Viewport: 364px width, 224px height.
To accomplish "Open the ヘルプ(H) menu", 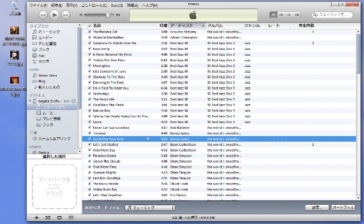I will [x=150, y=5].
